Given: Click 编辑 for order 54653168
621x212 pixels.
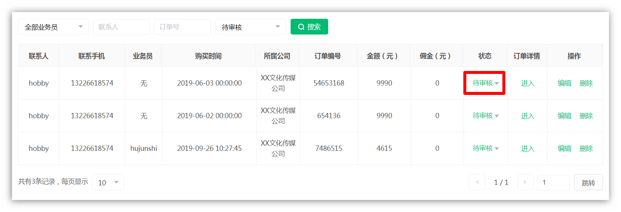Looking at the screenshot, I should tap(564, 83).
